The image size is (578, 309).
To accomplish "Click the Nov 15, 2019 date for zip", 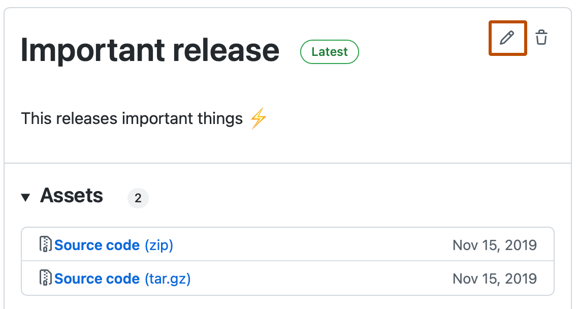I will click(x=494, y=244).
